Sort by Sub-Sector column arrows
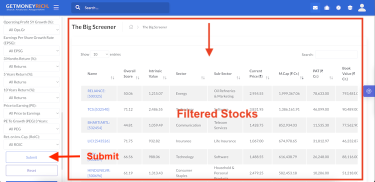The height and width of the screenshot is (182, 375). (238, 78)
